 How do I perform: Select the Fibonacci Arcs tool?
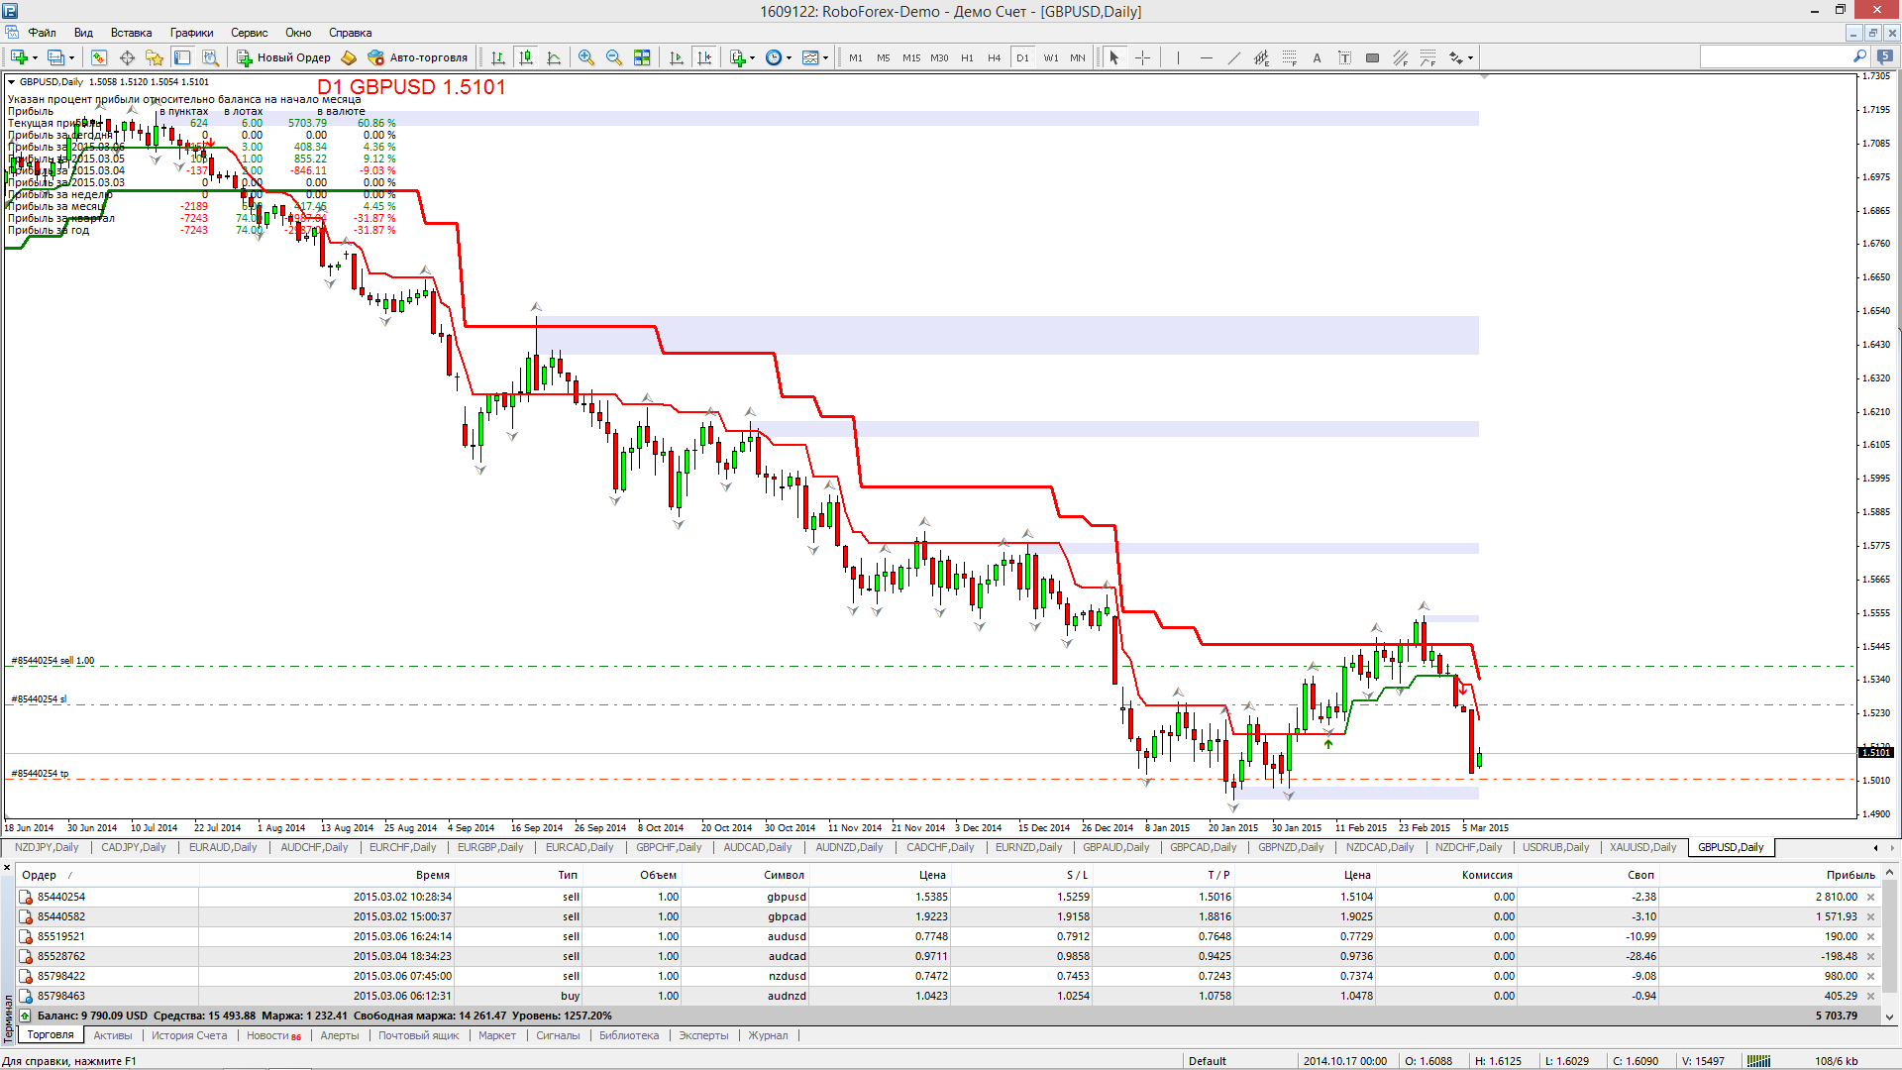1427,57
